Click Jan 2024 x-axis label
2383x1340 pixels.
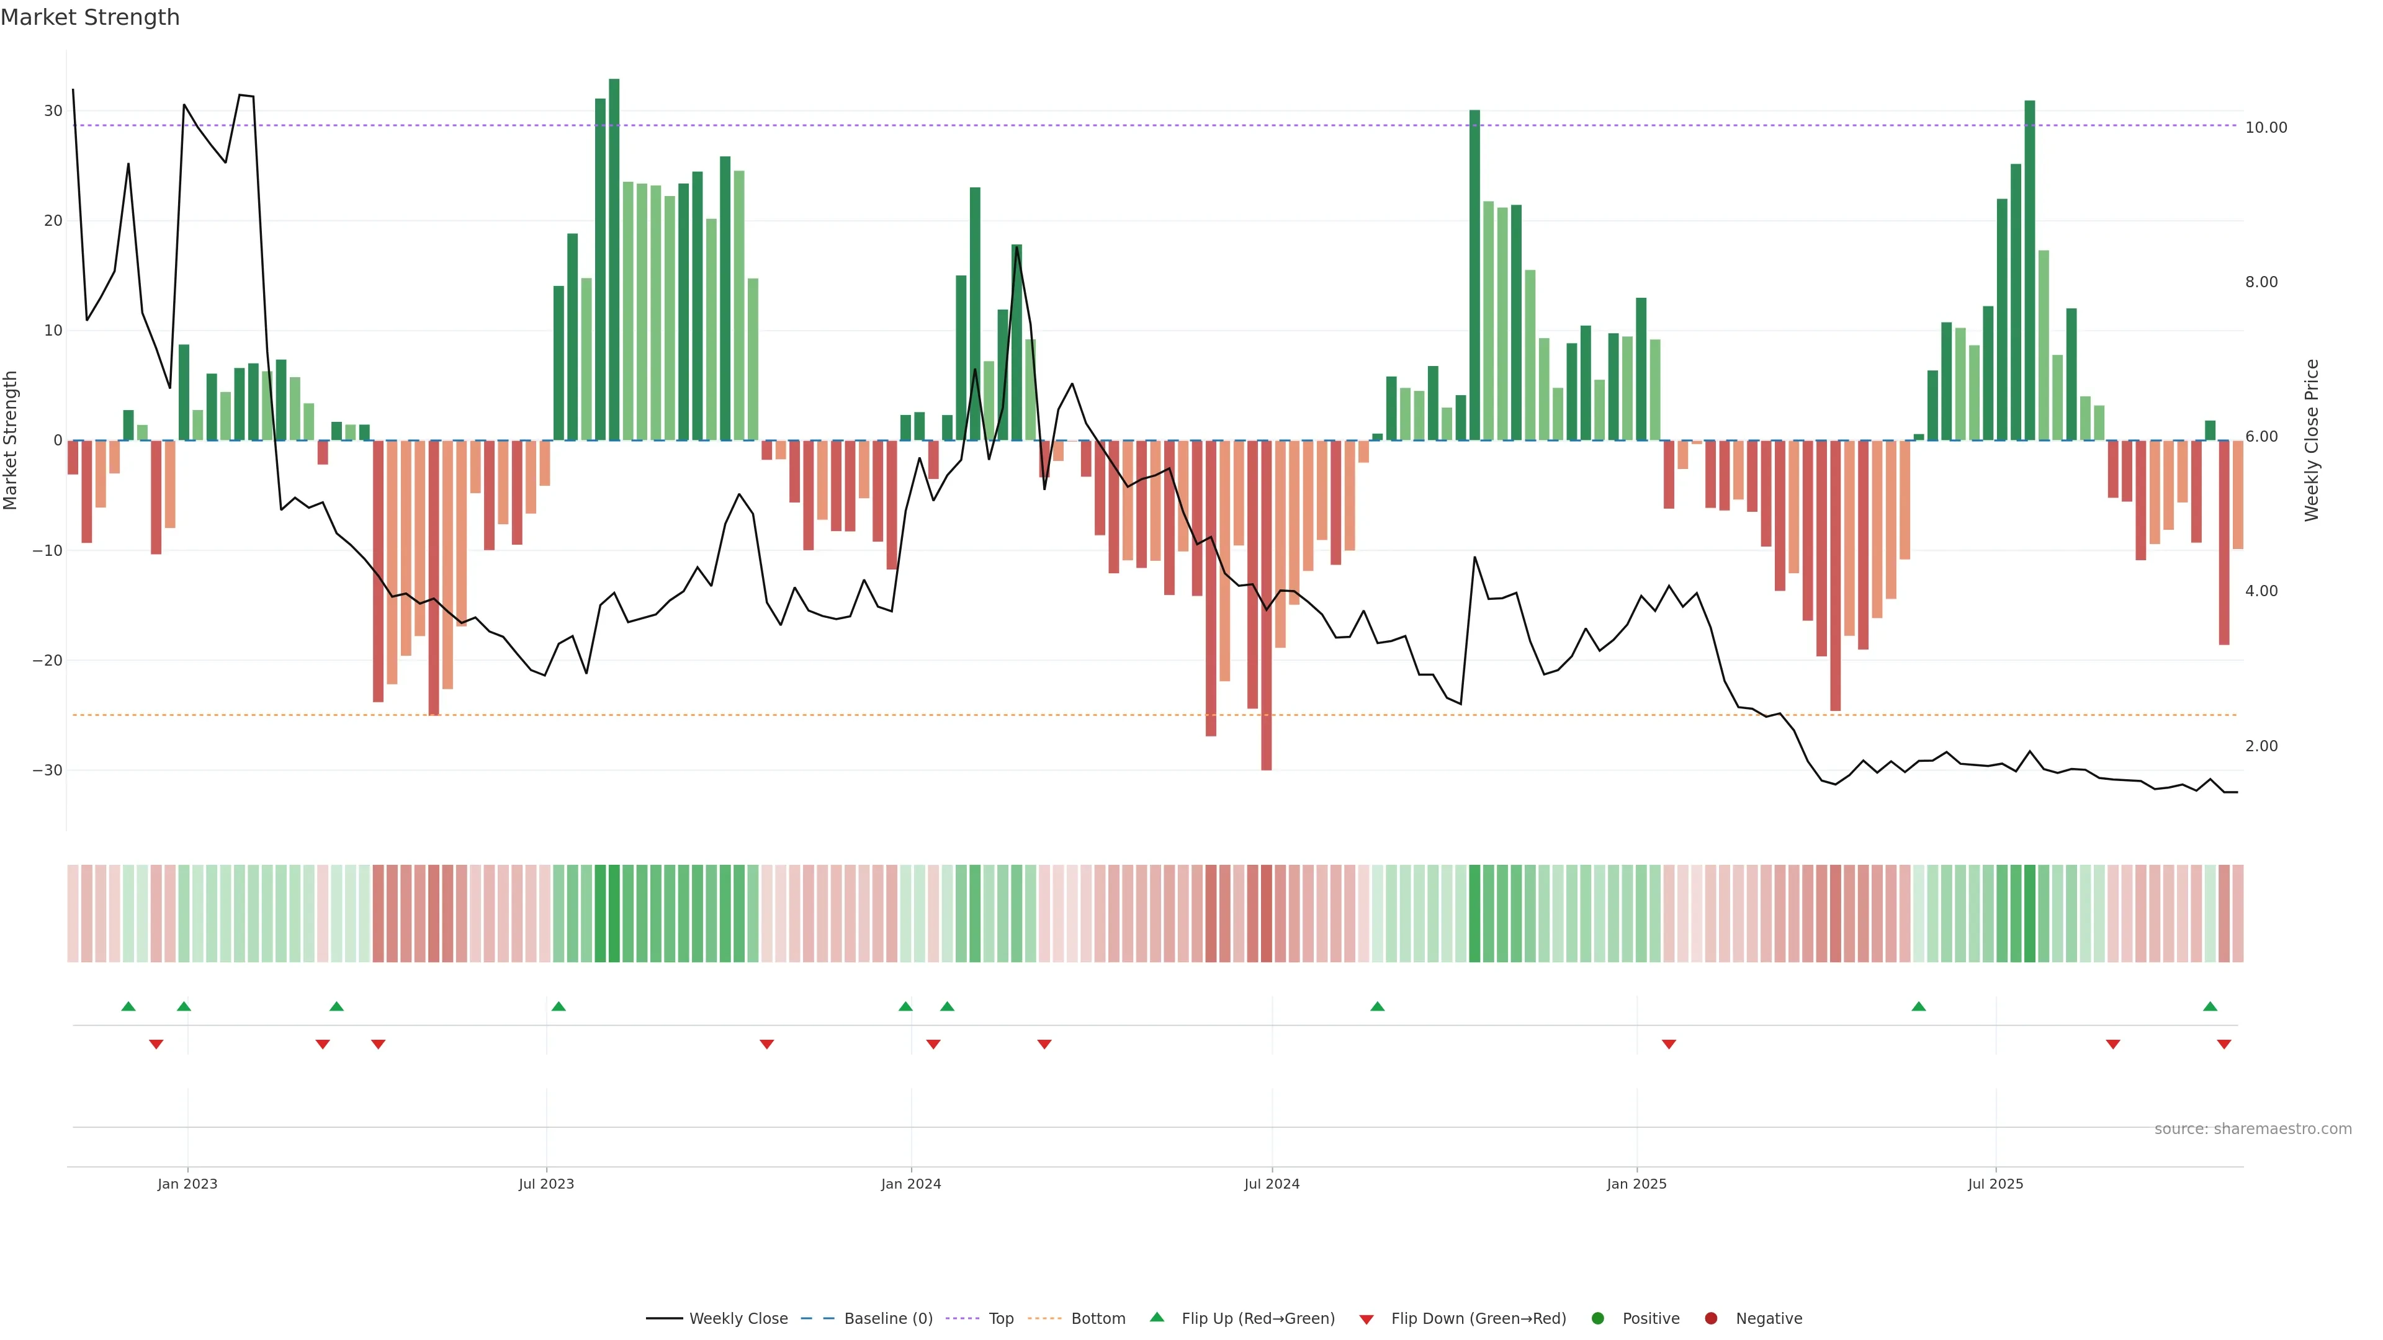click(x=910, y=1184)
